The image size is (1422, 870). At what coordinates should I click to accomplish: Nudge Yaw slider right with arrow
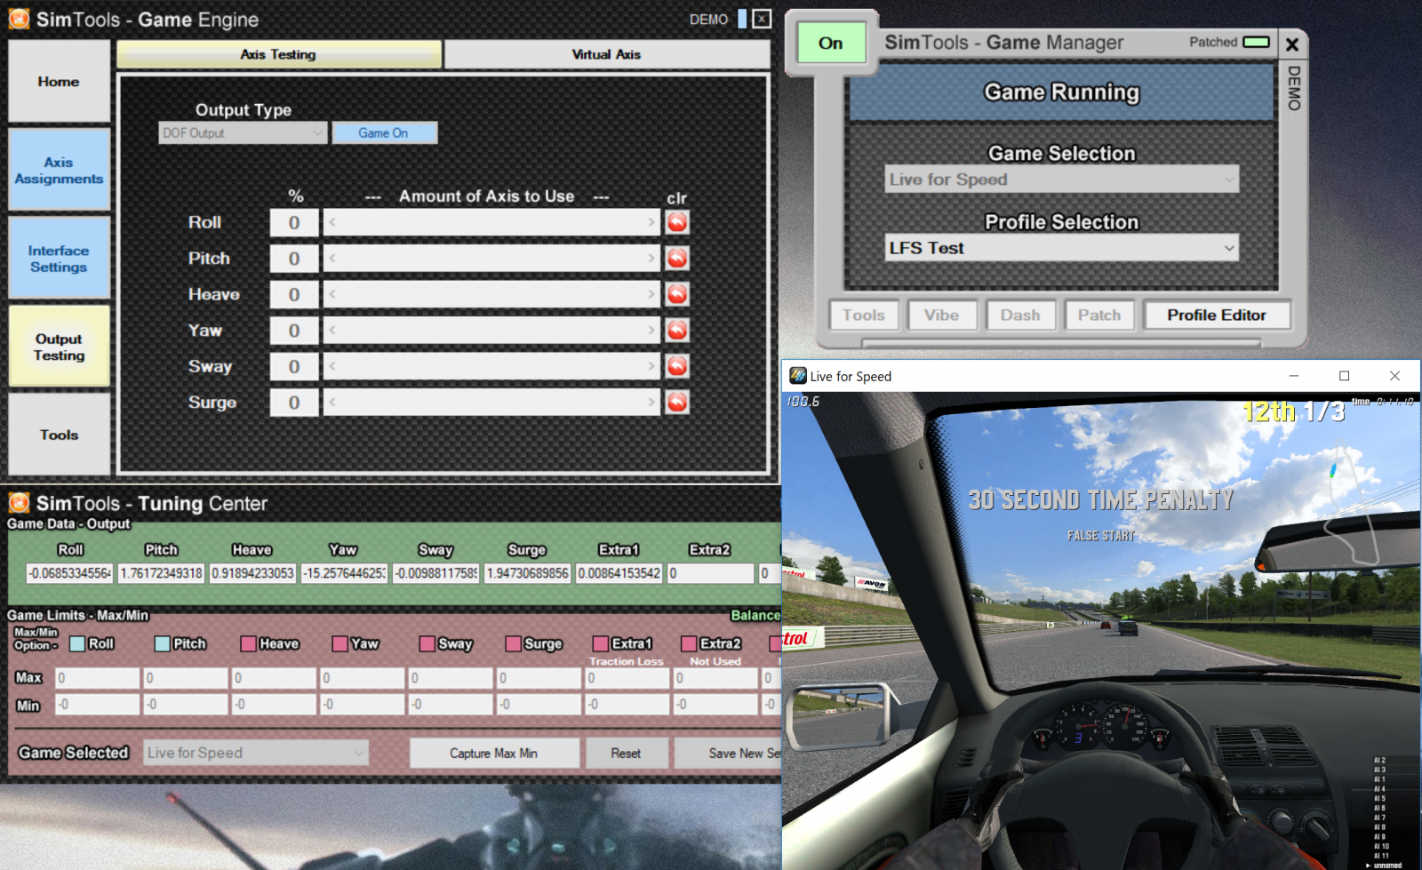pyautogui.click(x=651, y=331)
